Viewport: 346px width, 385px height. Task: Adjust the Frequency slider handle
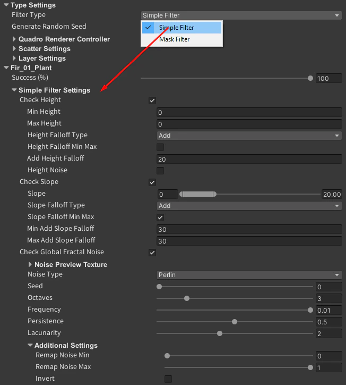pyautogui.click(x=310, y=310)
